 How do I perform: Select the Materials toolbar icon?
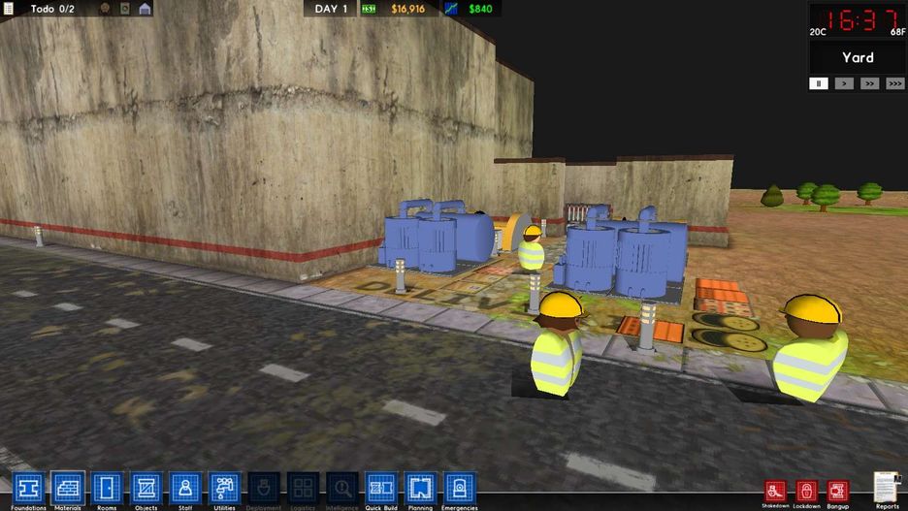(x=68, y=488)
